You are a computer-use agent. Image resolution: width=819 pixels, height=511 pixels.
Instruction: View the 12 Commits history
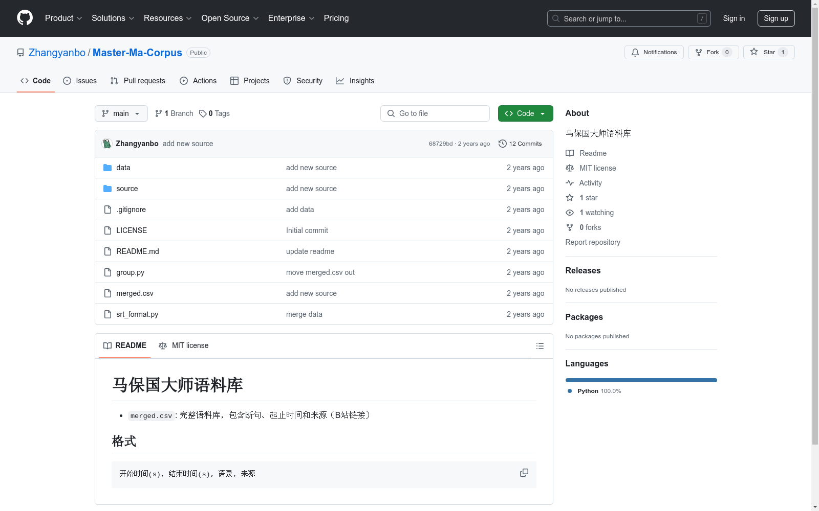(x=520, y=144)
